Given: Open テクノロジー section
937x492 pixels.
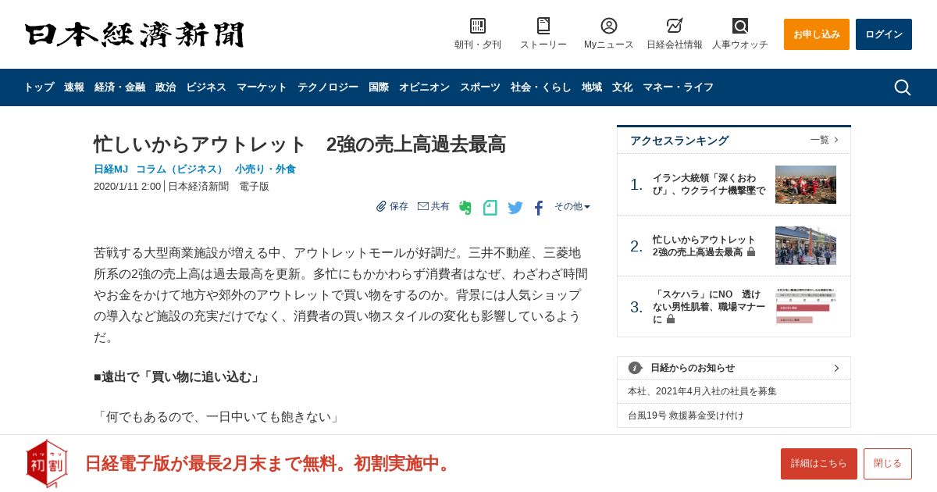Looking at the screenshot, I should point(328,87).
